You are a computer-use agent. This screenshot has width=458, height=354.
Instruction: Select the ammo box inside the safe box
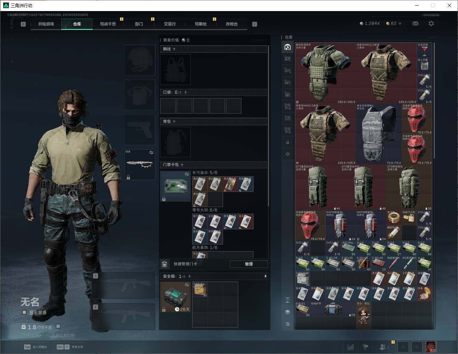[200, 289]
